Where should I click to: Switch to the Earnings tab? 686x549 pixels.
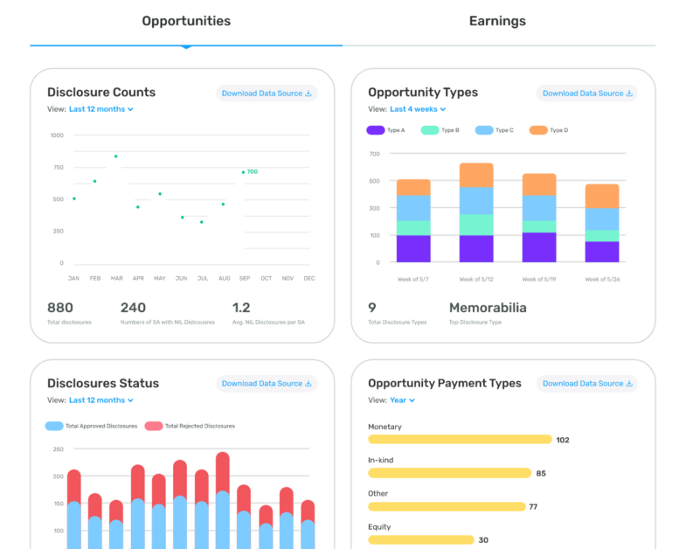(497, 21)
